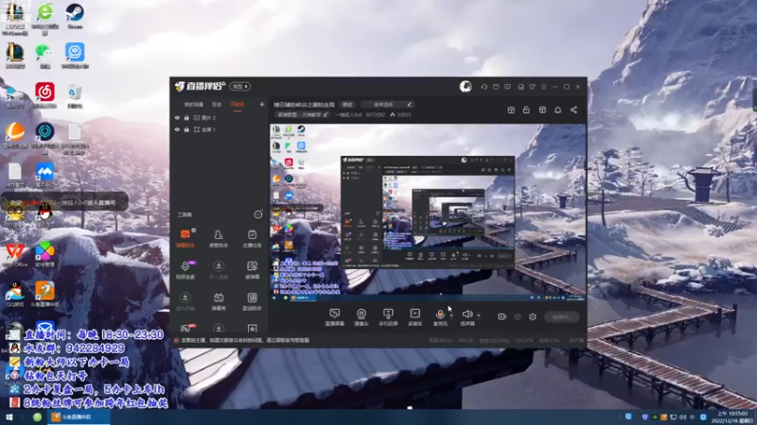
Task: Unlock the 全屏 1 source layer
Action: click(x=186, y=129)
